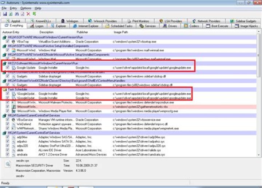Viewport: 262px width, 188px height.
Task: Open the AppInit tab
Action: tap(13, 21)
